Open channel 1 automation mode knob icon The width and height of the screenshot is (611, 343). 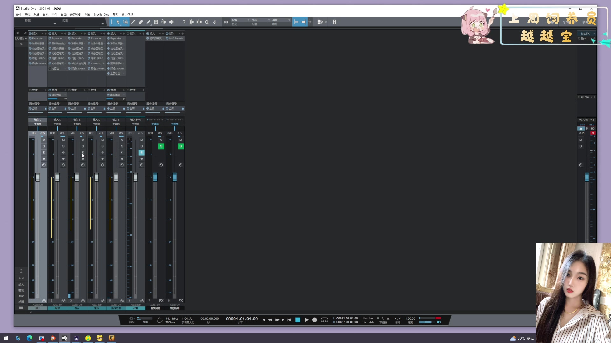tap(44, 165)
